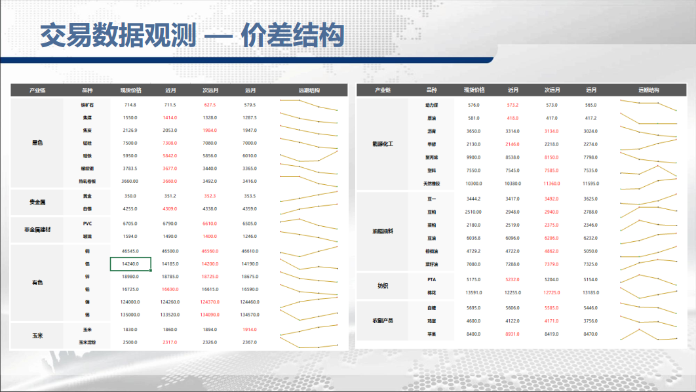Click the red value 352.3
This screenshot has width=696, height=392.
click(x=210, y=196)
